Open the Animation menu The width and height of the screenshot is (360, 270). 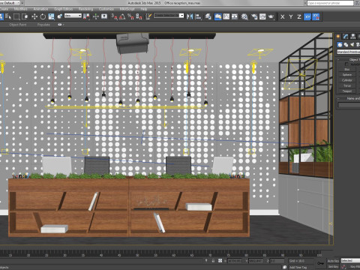[40, 9]
